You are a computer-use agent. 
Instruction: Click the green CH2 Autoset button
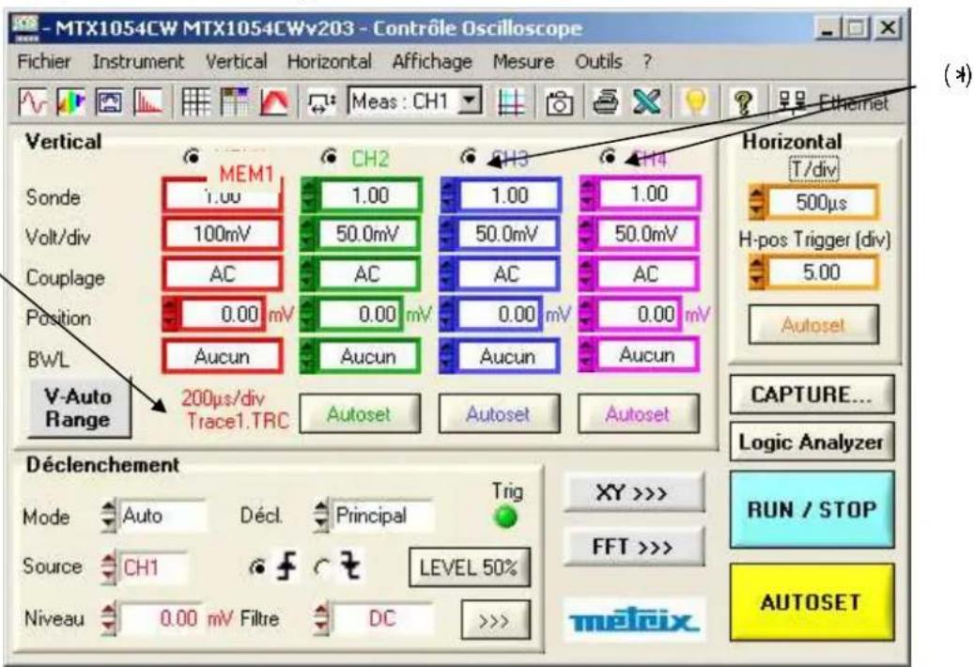tap(360, 413)
